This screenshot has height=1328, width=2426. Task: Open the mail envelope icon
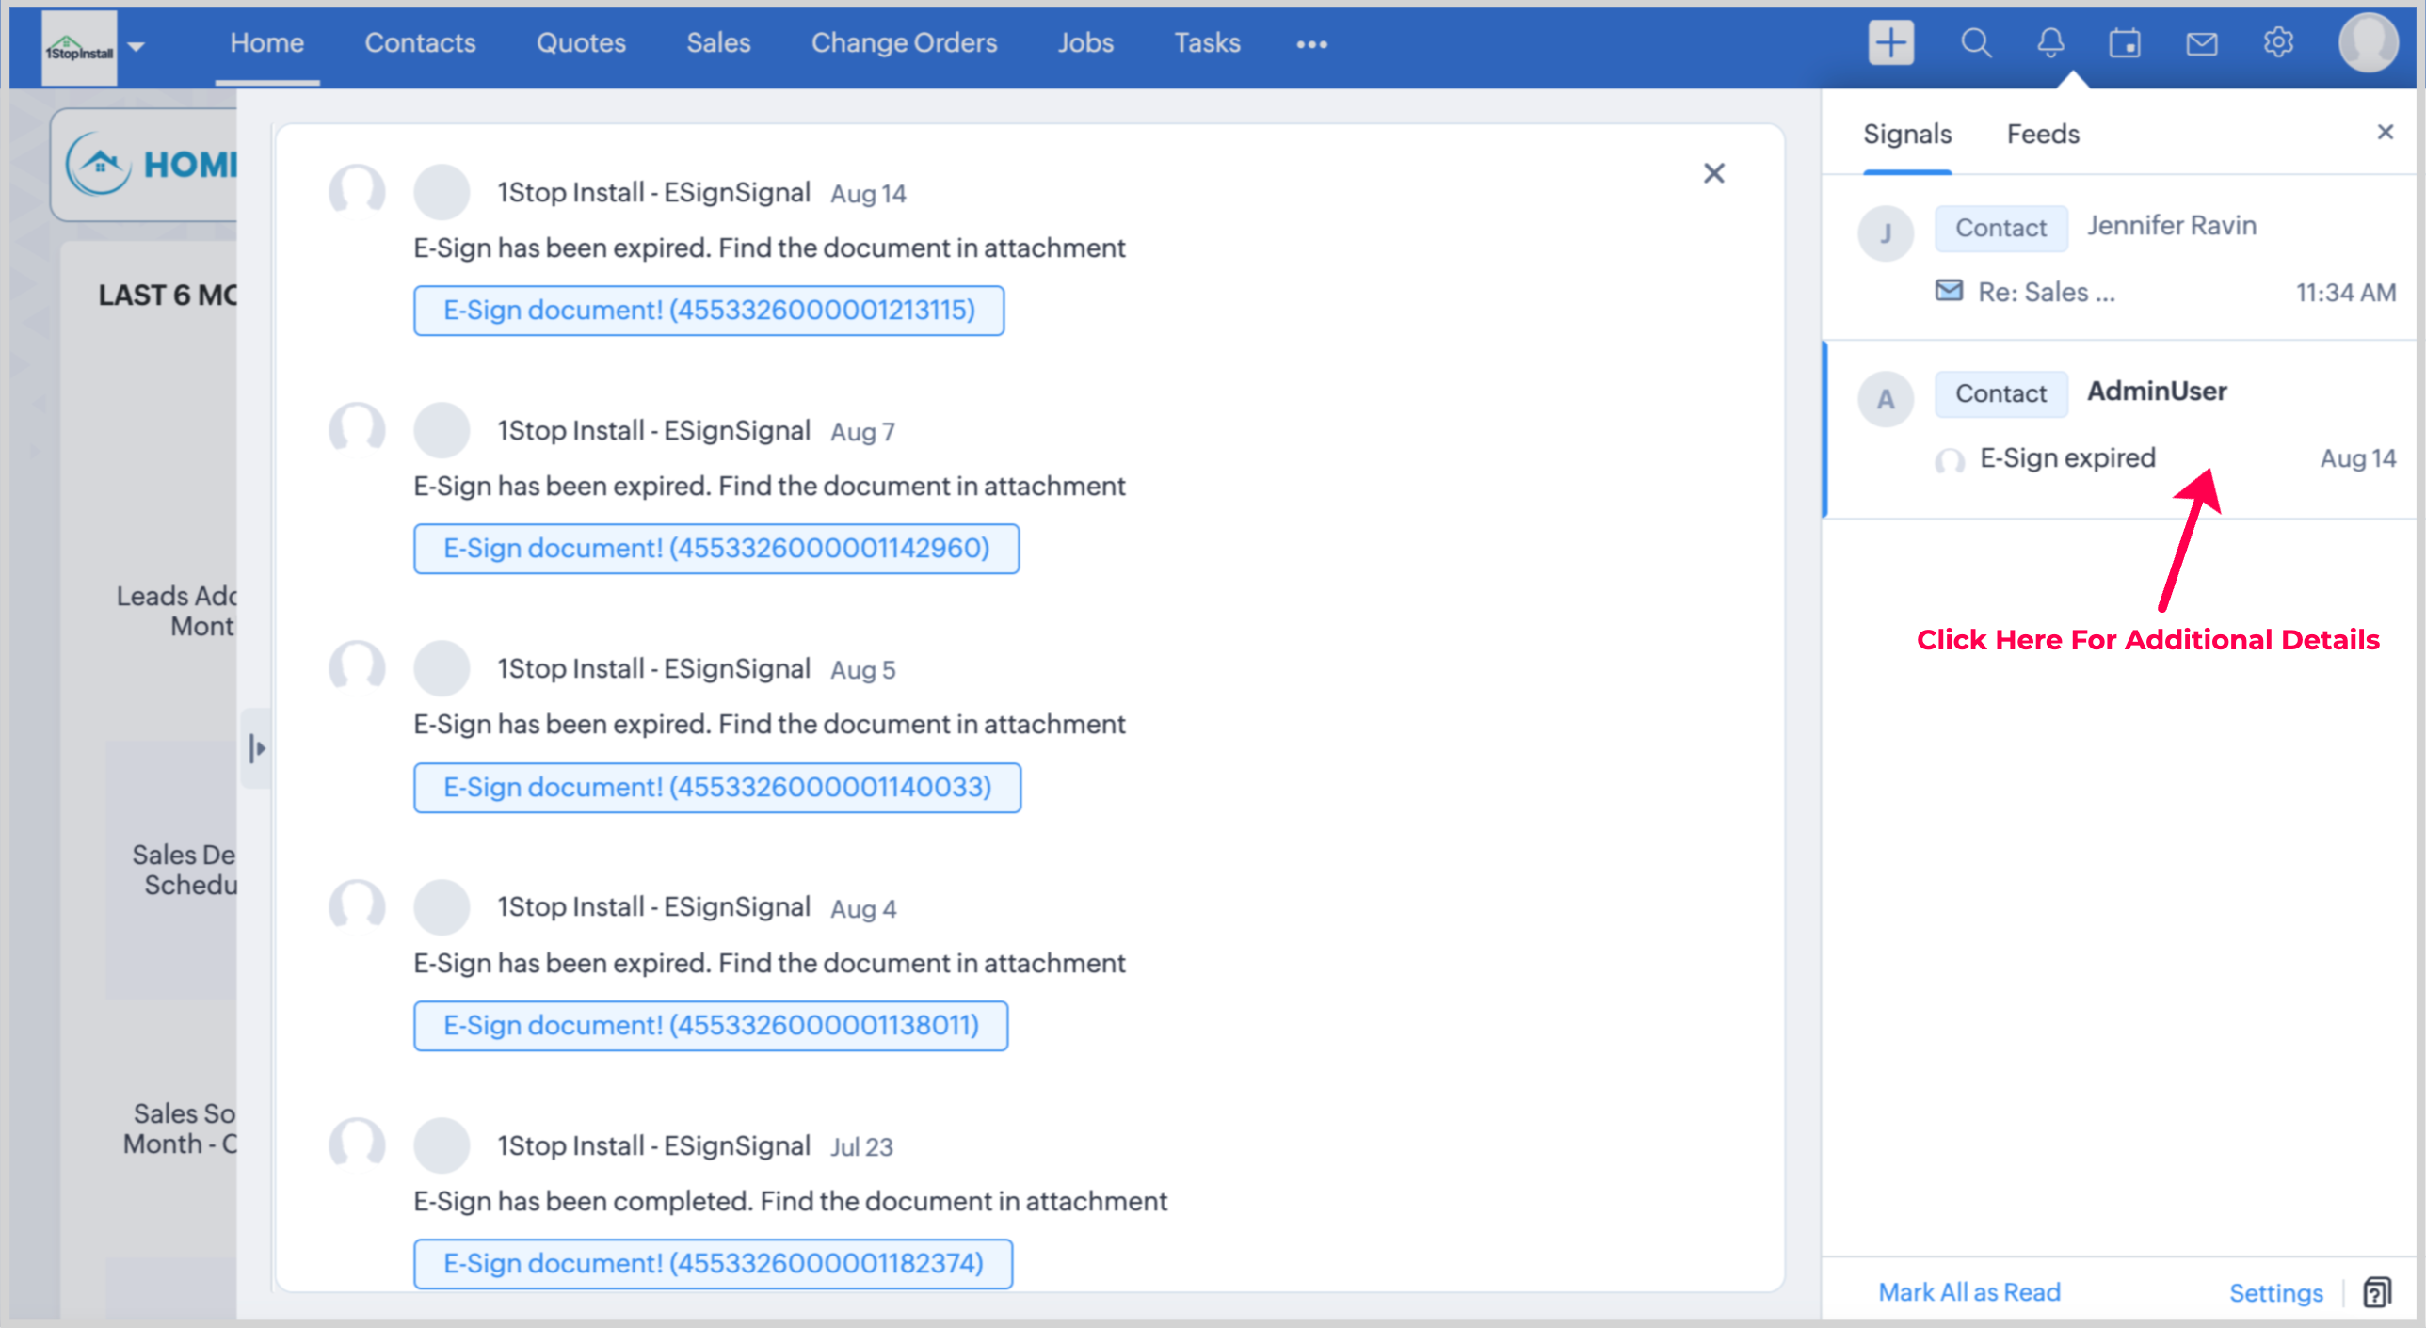2201,43
